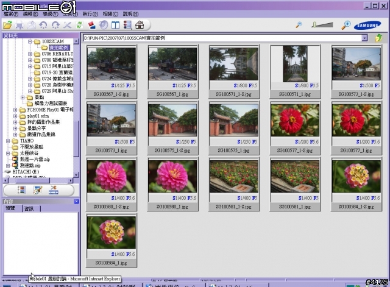This screenshot has width=390, height=287.
Task: Select the 解像力測試圖表 folder
Action: click(x=51, y=104)
